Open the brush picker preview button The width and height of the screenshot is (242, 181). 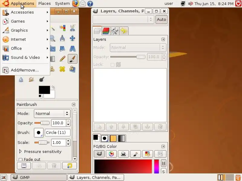(39, 132)
